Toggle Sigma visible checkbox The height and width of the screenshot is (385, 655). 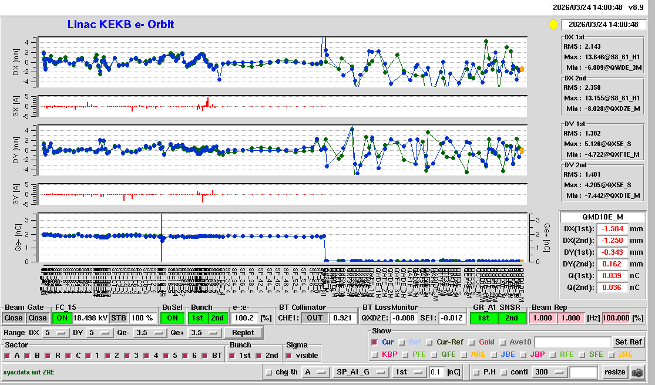pos(288,356)
